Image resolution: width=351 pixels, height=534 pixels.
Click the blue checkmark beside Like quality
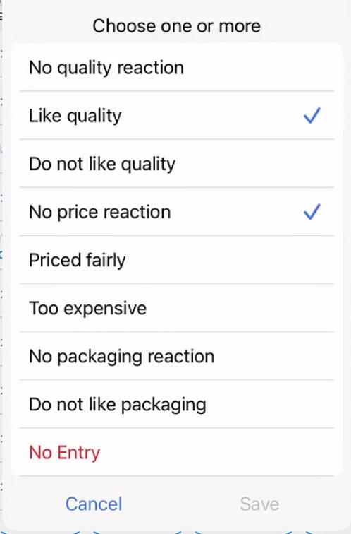(312, 116)
